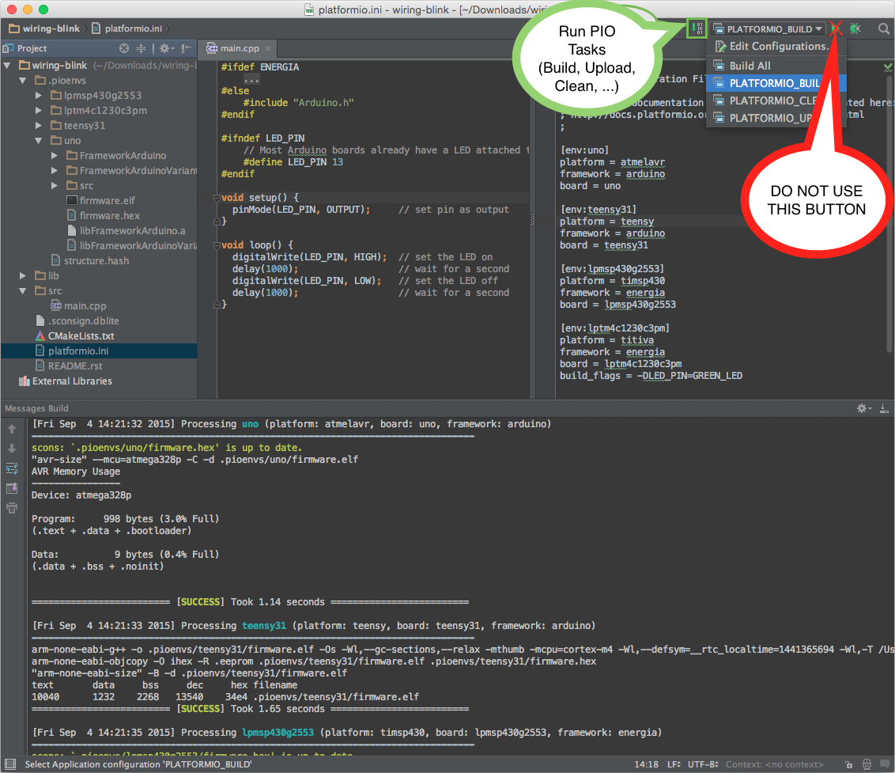Click Scroll from Source target icon
895x773 pixels.
[x=124, y=48]
